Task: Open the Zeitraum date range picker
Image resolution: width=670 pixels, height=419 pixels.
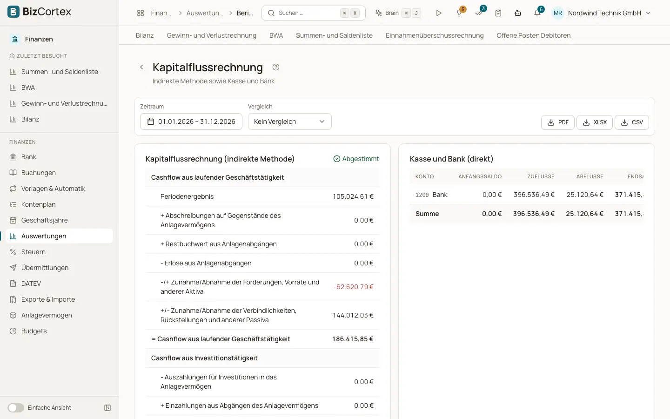Action: pos(191,122)
